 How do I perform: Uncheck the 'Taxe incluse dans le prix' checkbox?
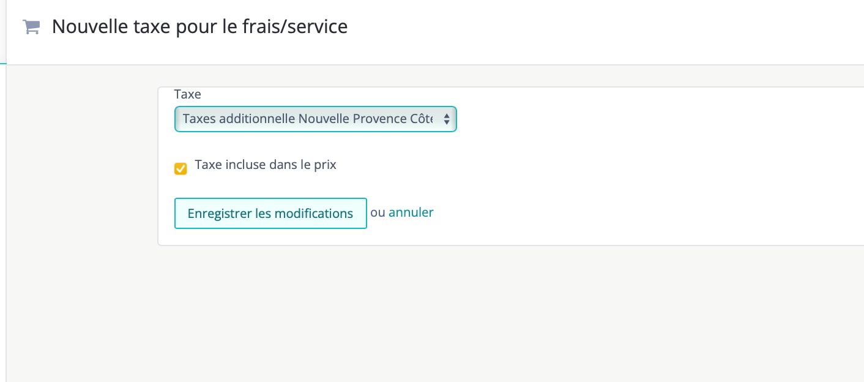(x=181, y=169)
